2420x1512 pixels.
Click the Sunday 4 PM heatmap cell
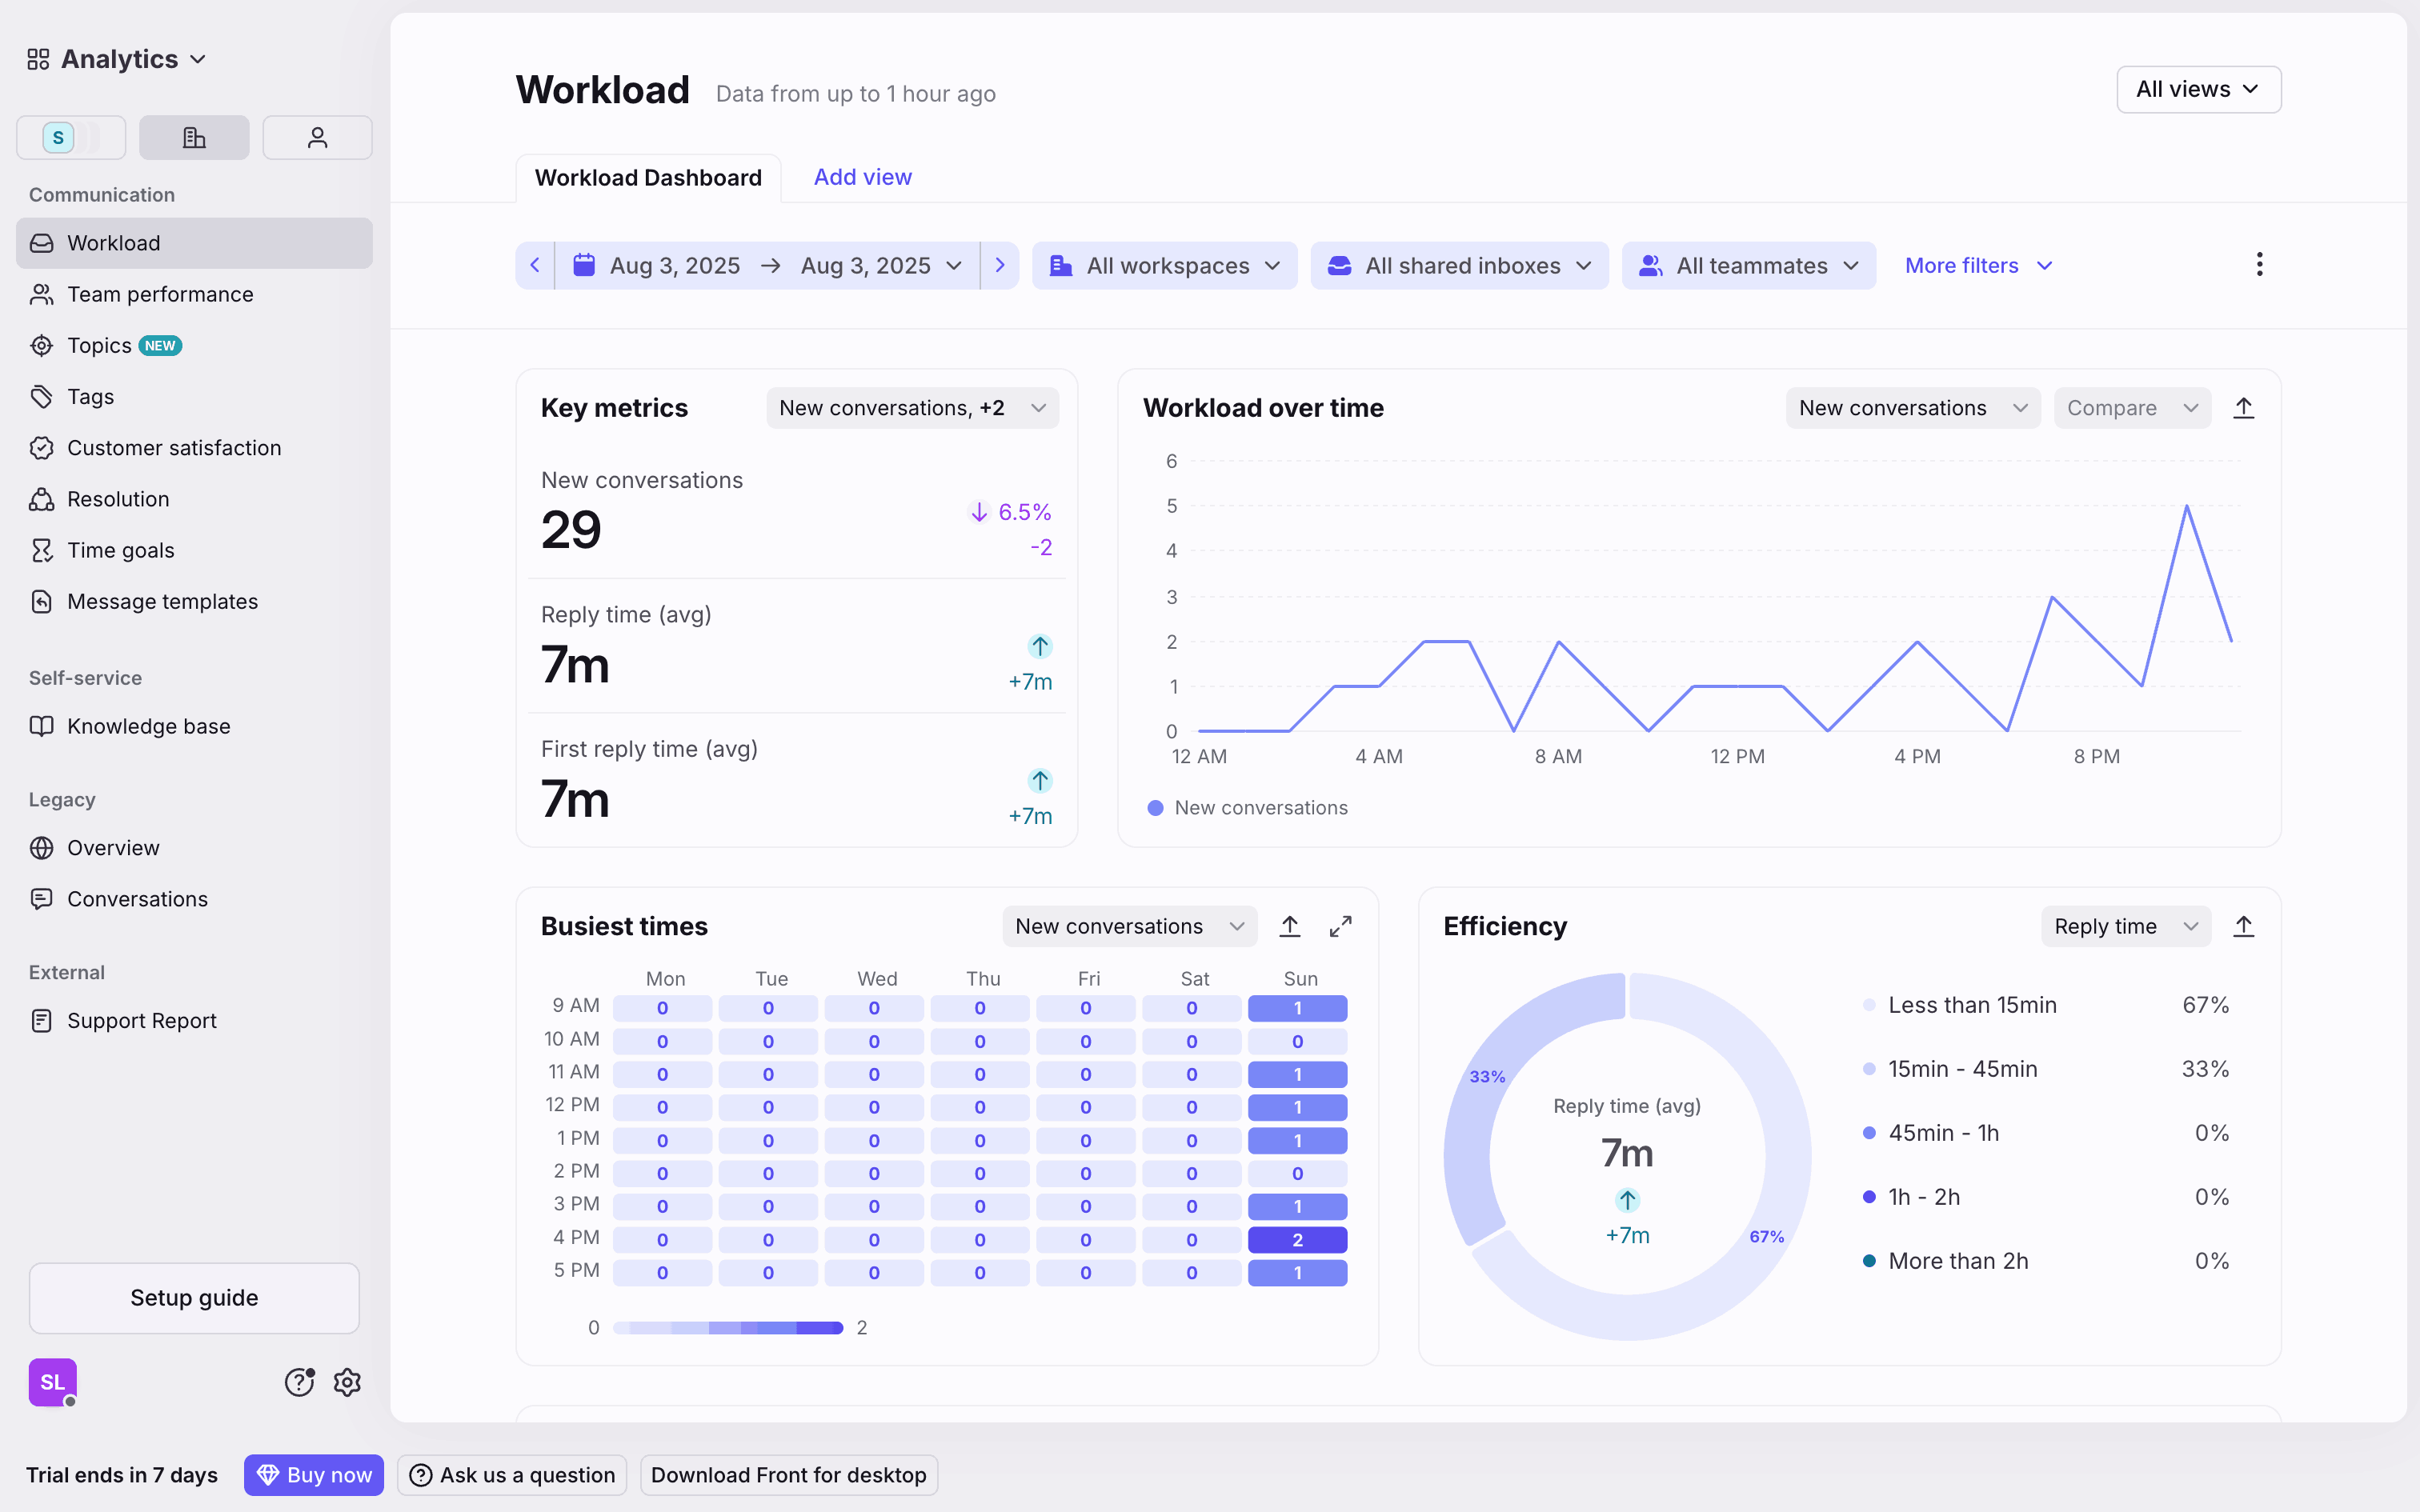click(x=1297, y=1239)
